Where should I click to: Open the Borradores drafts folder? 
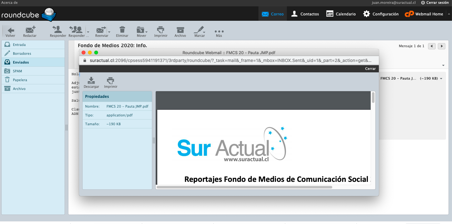click(x=33, y=53)
